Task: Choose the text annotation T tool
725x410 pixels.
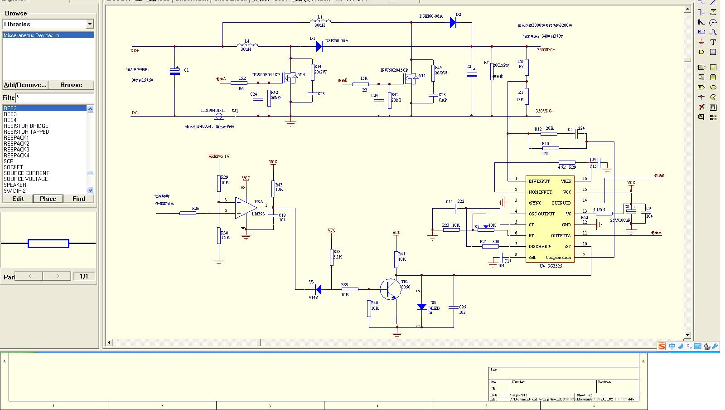Action: click(713, 42)
